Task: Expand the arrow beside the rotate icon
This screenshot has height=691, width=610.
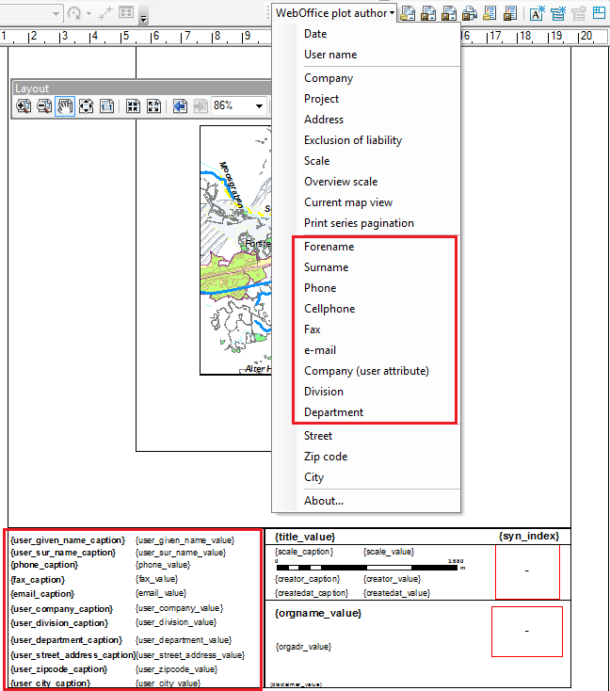Action: pyautogui.click(x=89, y=14)
